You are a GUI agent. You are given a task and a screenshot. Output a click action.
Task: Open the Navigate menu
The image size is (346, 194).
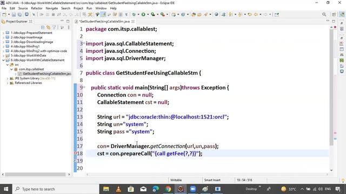52,9
